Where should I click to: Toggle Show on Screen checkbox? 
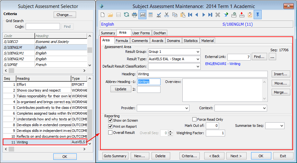point(110,120)
